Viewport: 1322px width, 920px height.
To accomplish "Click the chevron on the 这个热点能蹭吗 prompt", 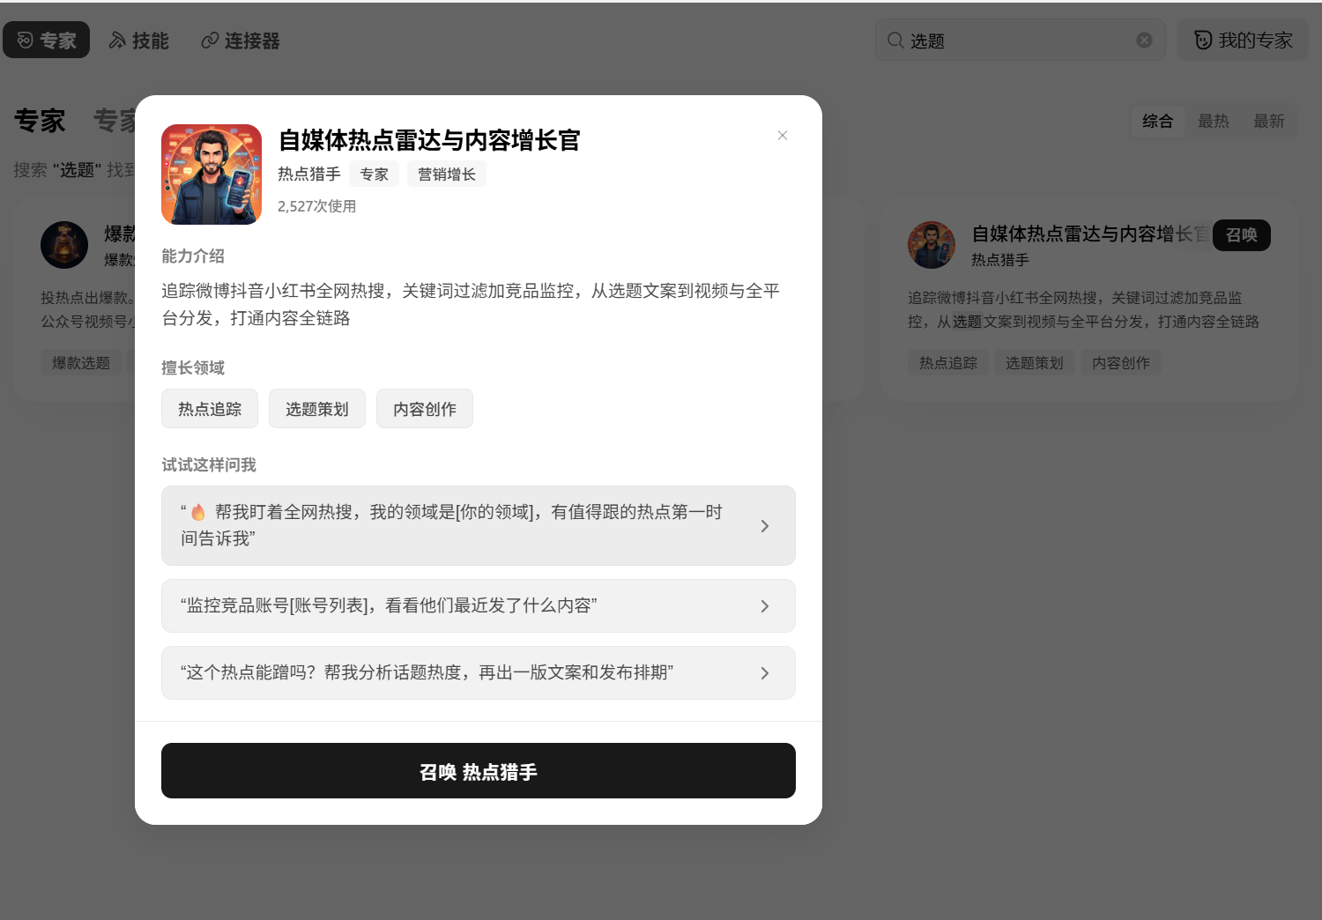I will coord(765,673).
